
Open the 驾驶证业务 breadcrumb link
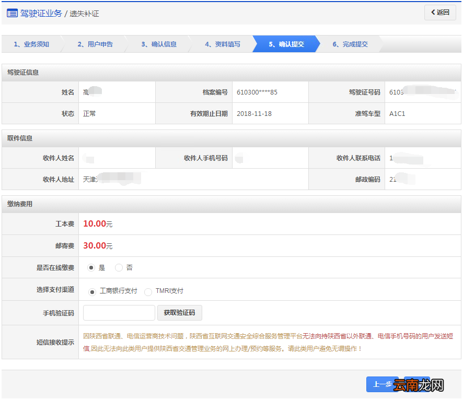[x=41, y=13]
